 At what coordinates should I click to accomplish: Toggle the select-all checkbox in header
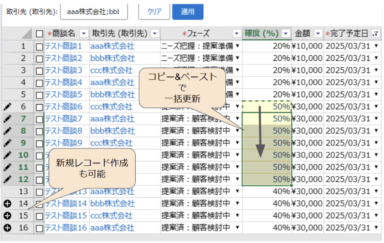(39, 34)
